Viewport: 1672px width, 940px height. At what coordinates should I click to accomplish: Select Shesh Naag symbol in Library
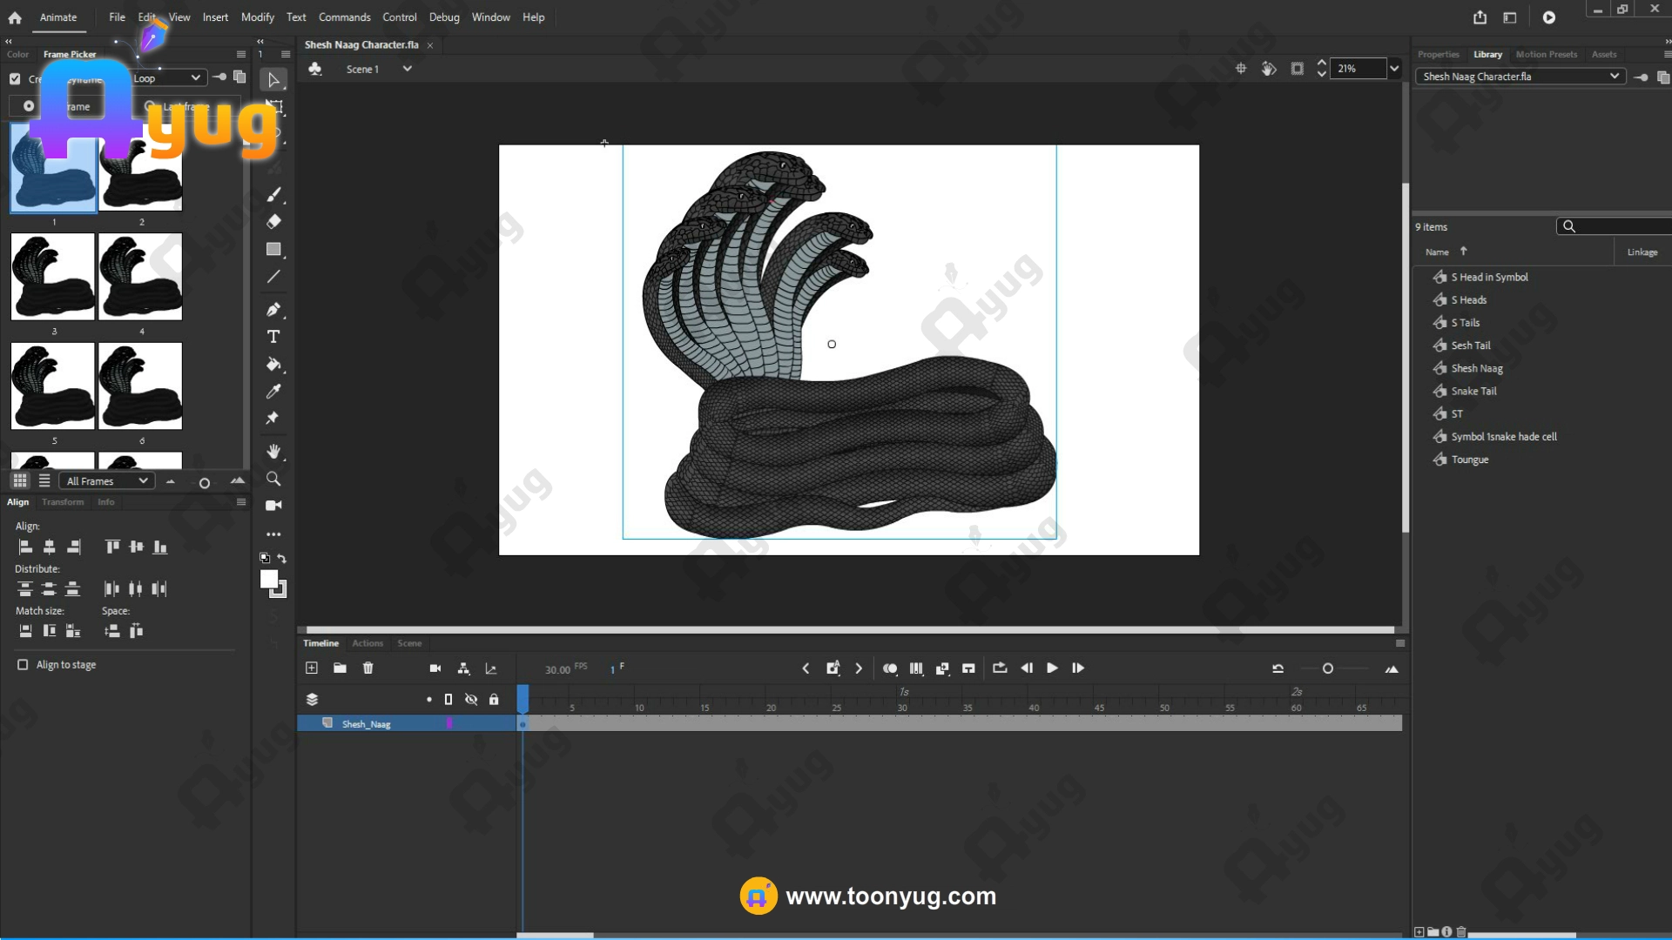tap(1476, 368)
